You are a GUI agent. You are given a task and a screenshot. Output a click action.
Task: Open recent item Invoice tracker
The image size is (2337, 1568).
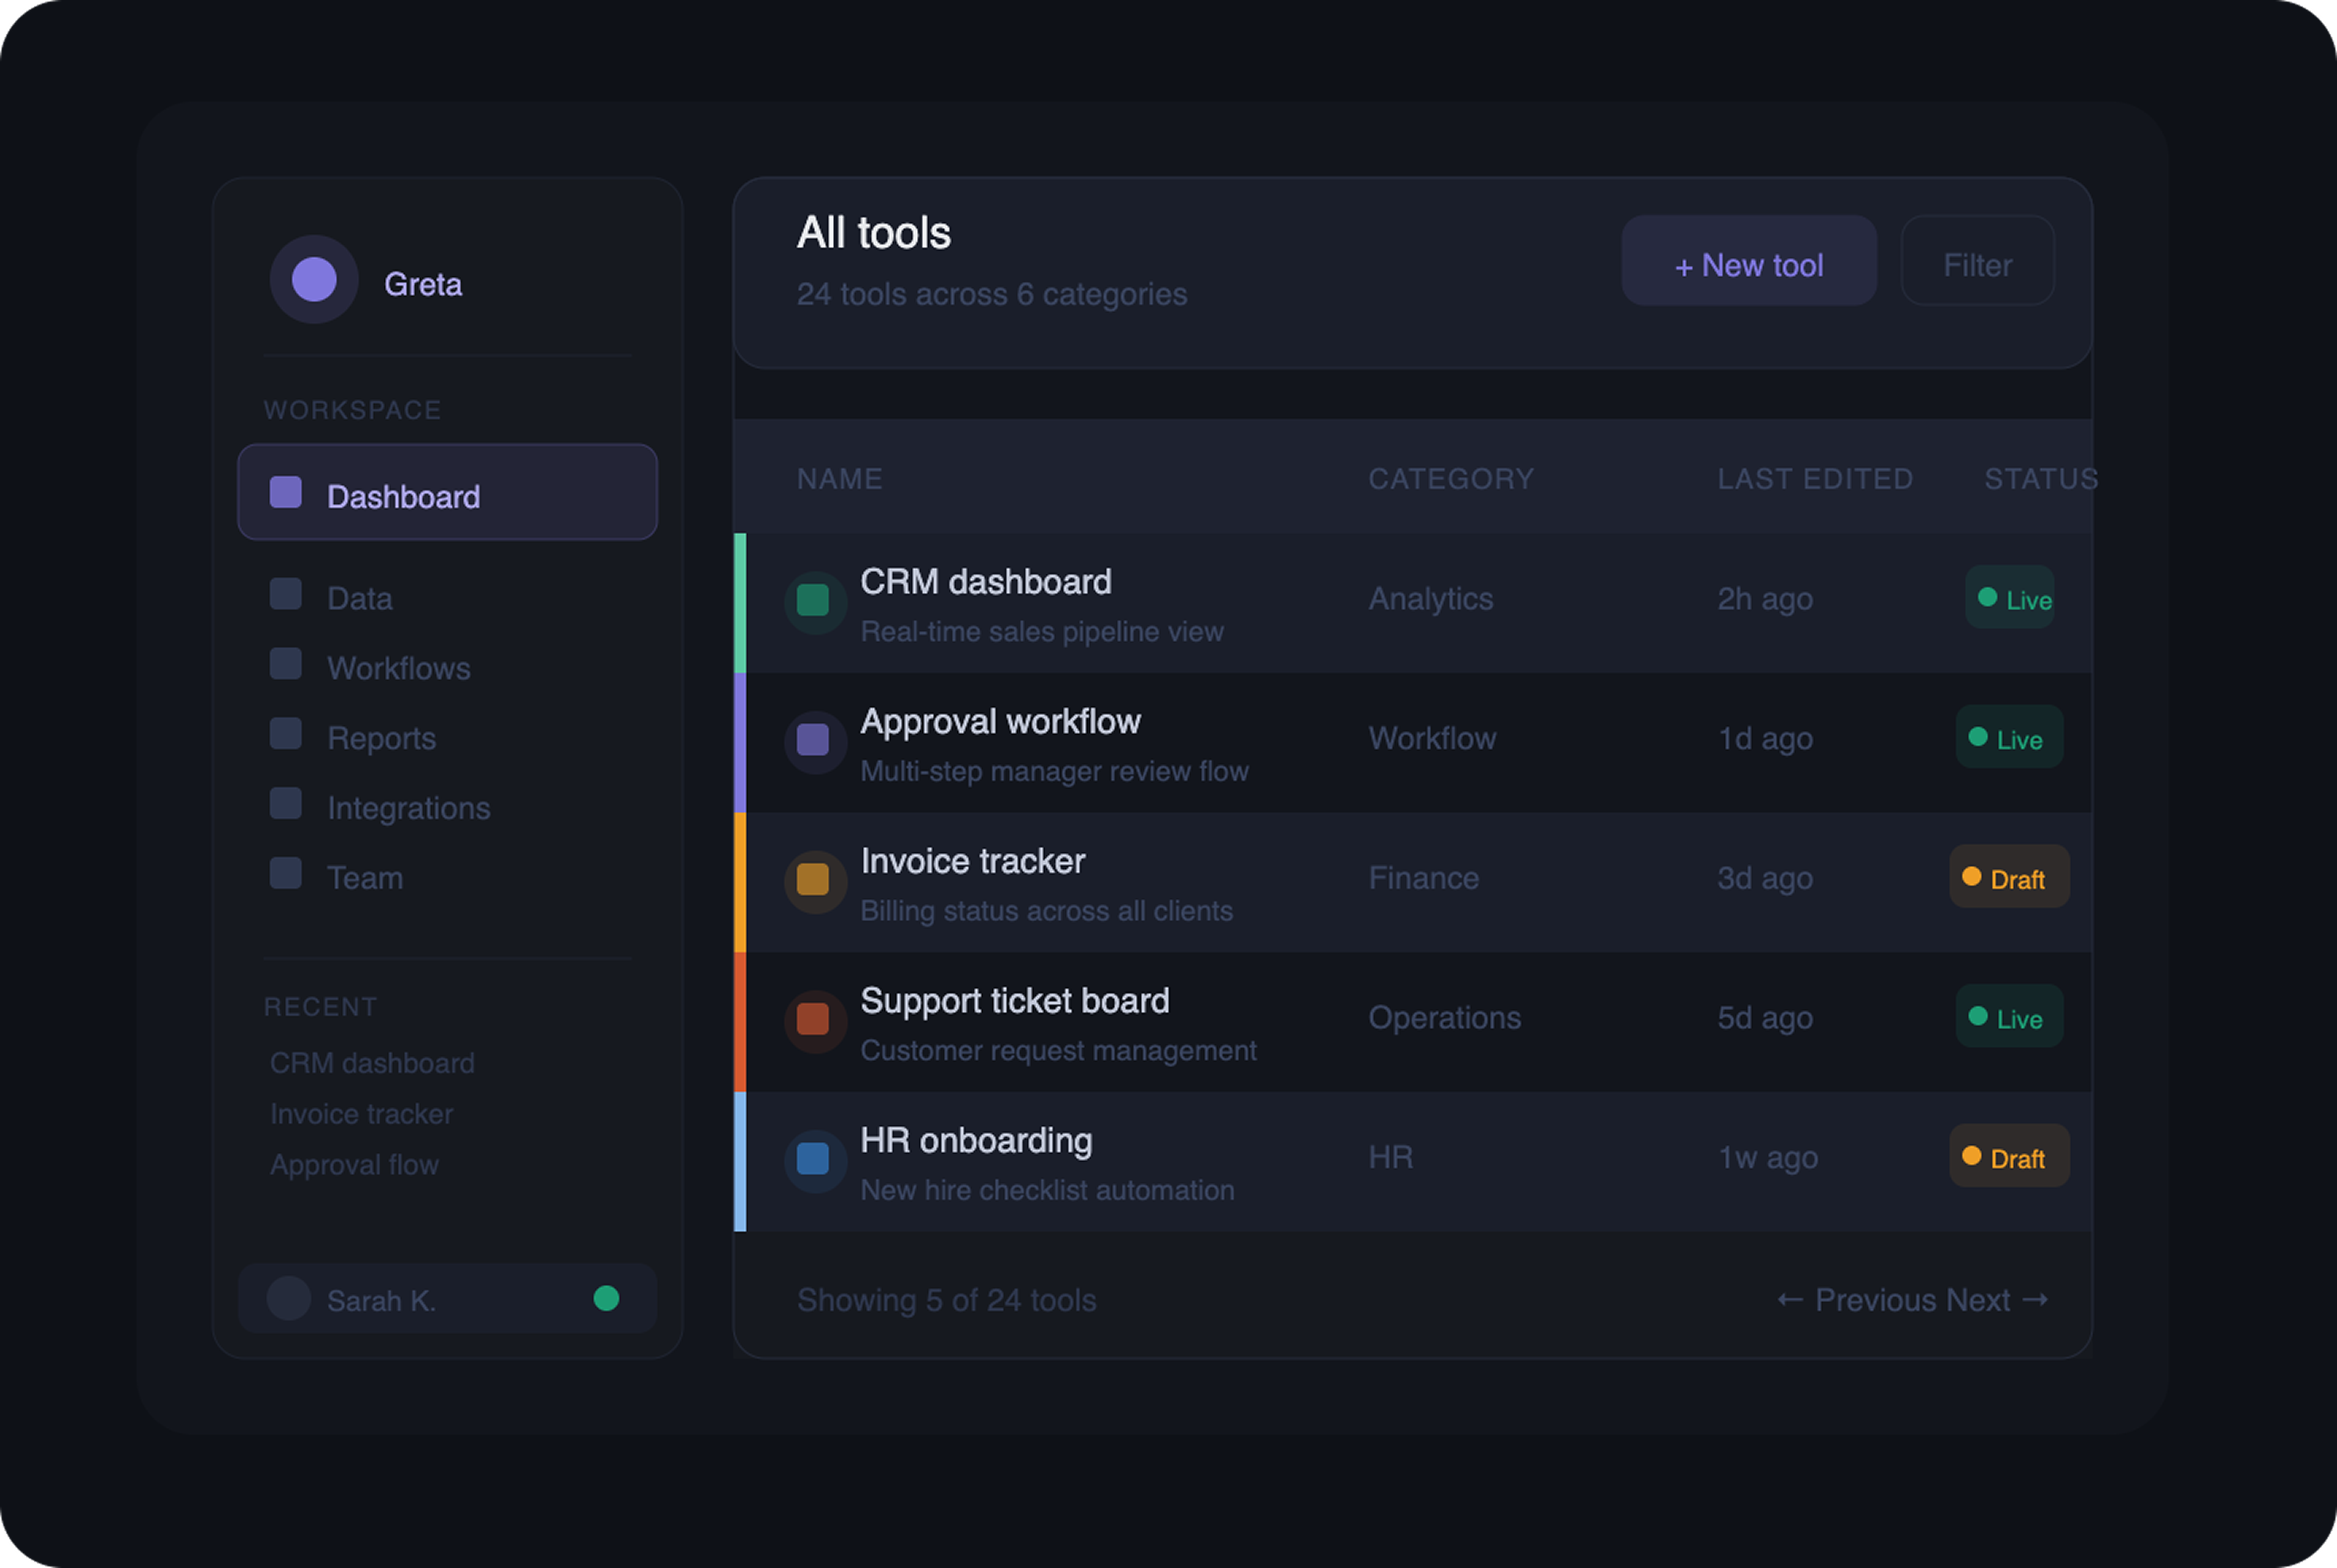pyautogui.click(x=361, y=1114)
